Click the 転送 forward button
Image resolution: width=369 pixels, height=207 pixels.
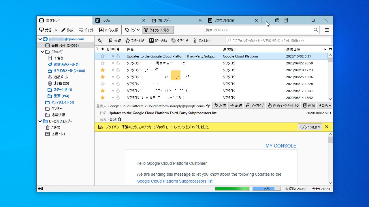[236, 106]
